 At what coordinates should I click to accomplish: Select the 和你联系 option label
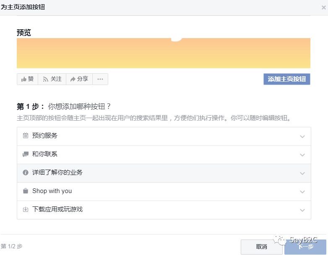45,154
